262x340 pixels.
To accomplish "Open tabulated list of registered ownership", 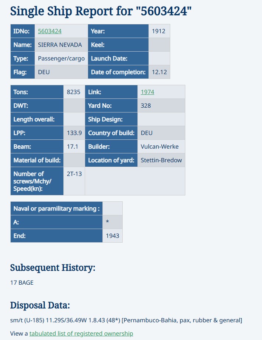I will tap(81, 333).
